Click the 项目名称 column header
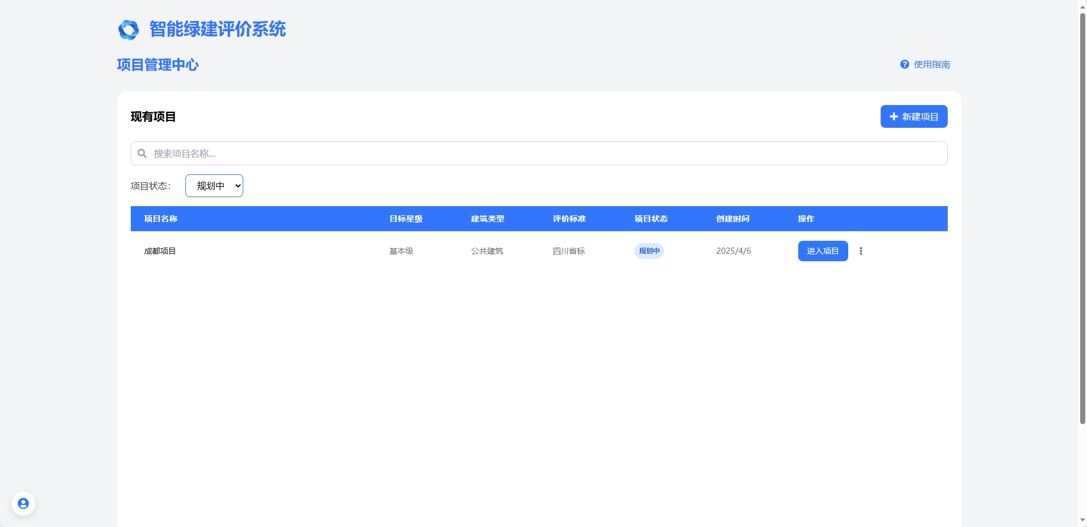Viewport: 1087px width, 527px height. pyautogui.click(x=161, y=219)
